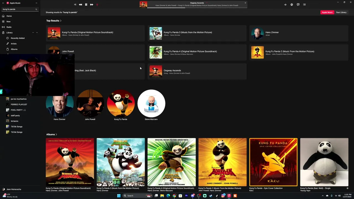Click the now playing album thumbnail
Screen dimensions: 354x199
[x=143, y=4]
